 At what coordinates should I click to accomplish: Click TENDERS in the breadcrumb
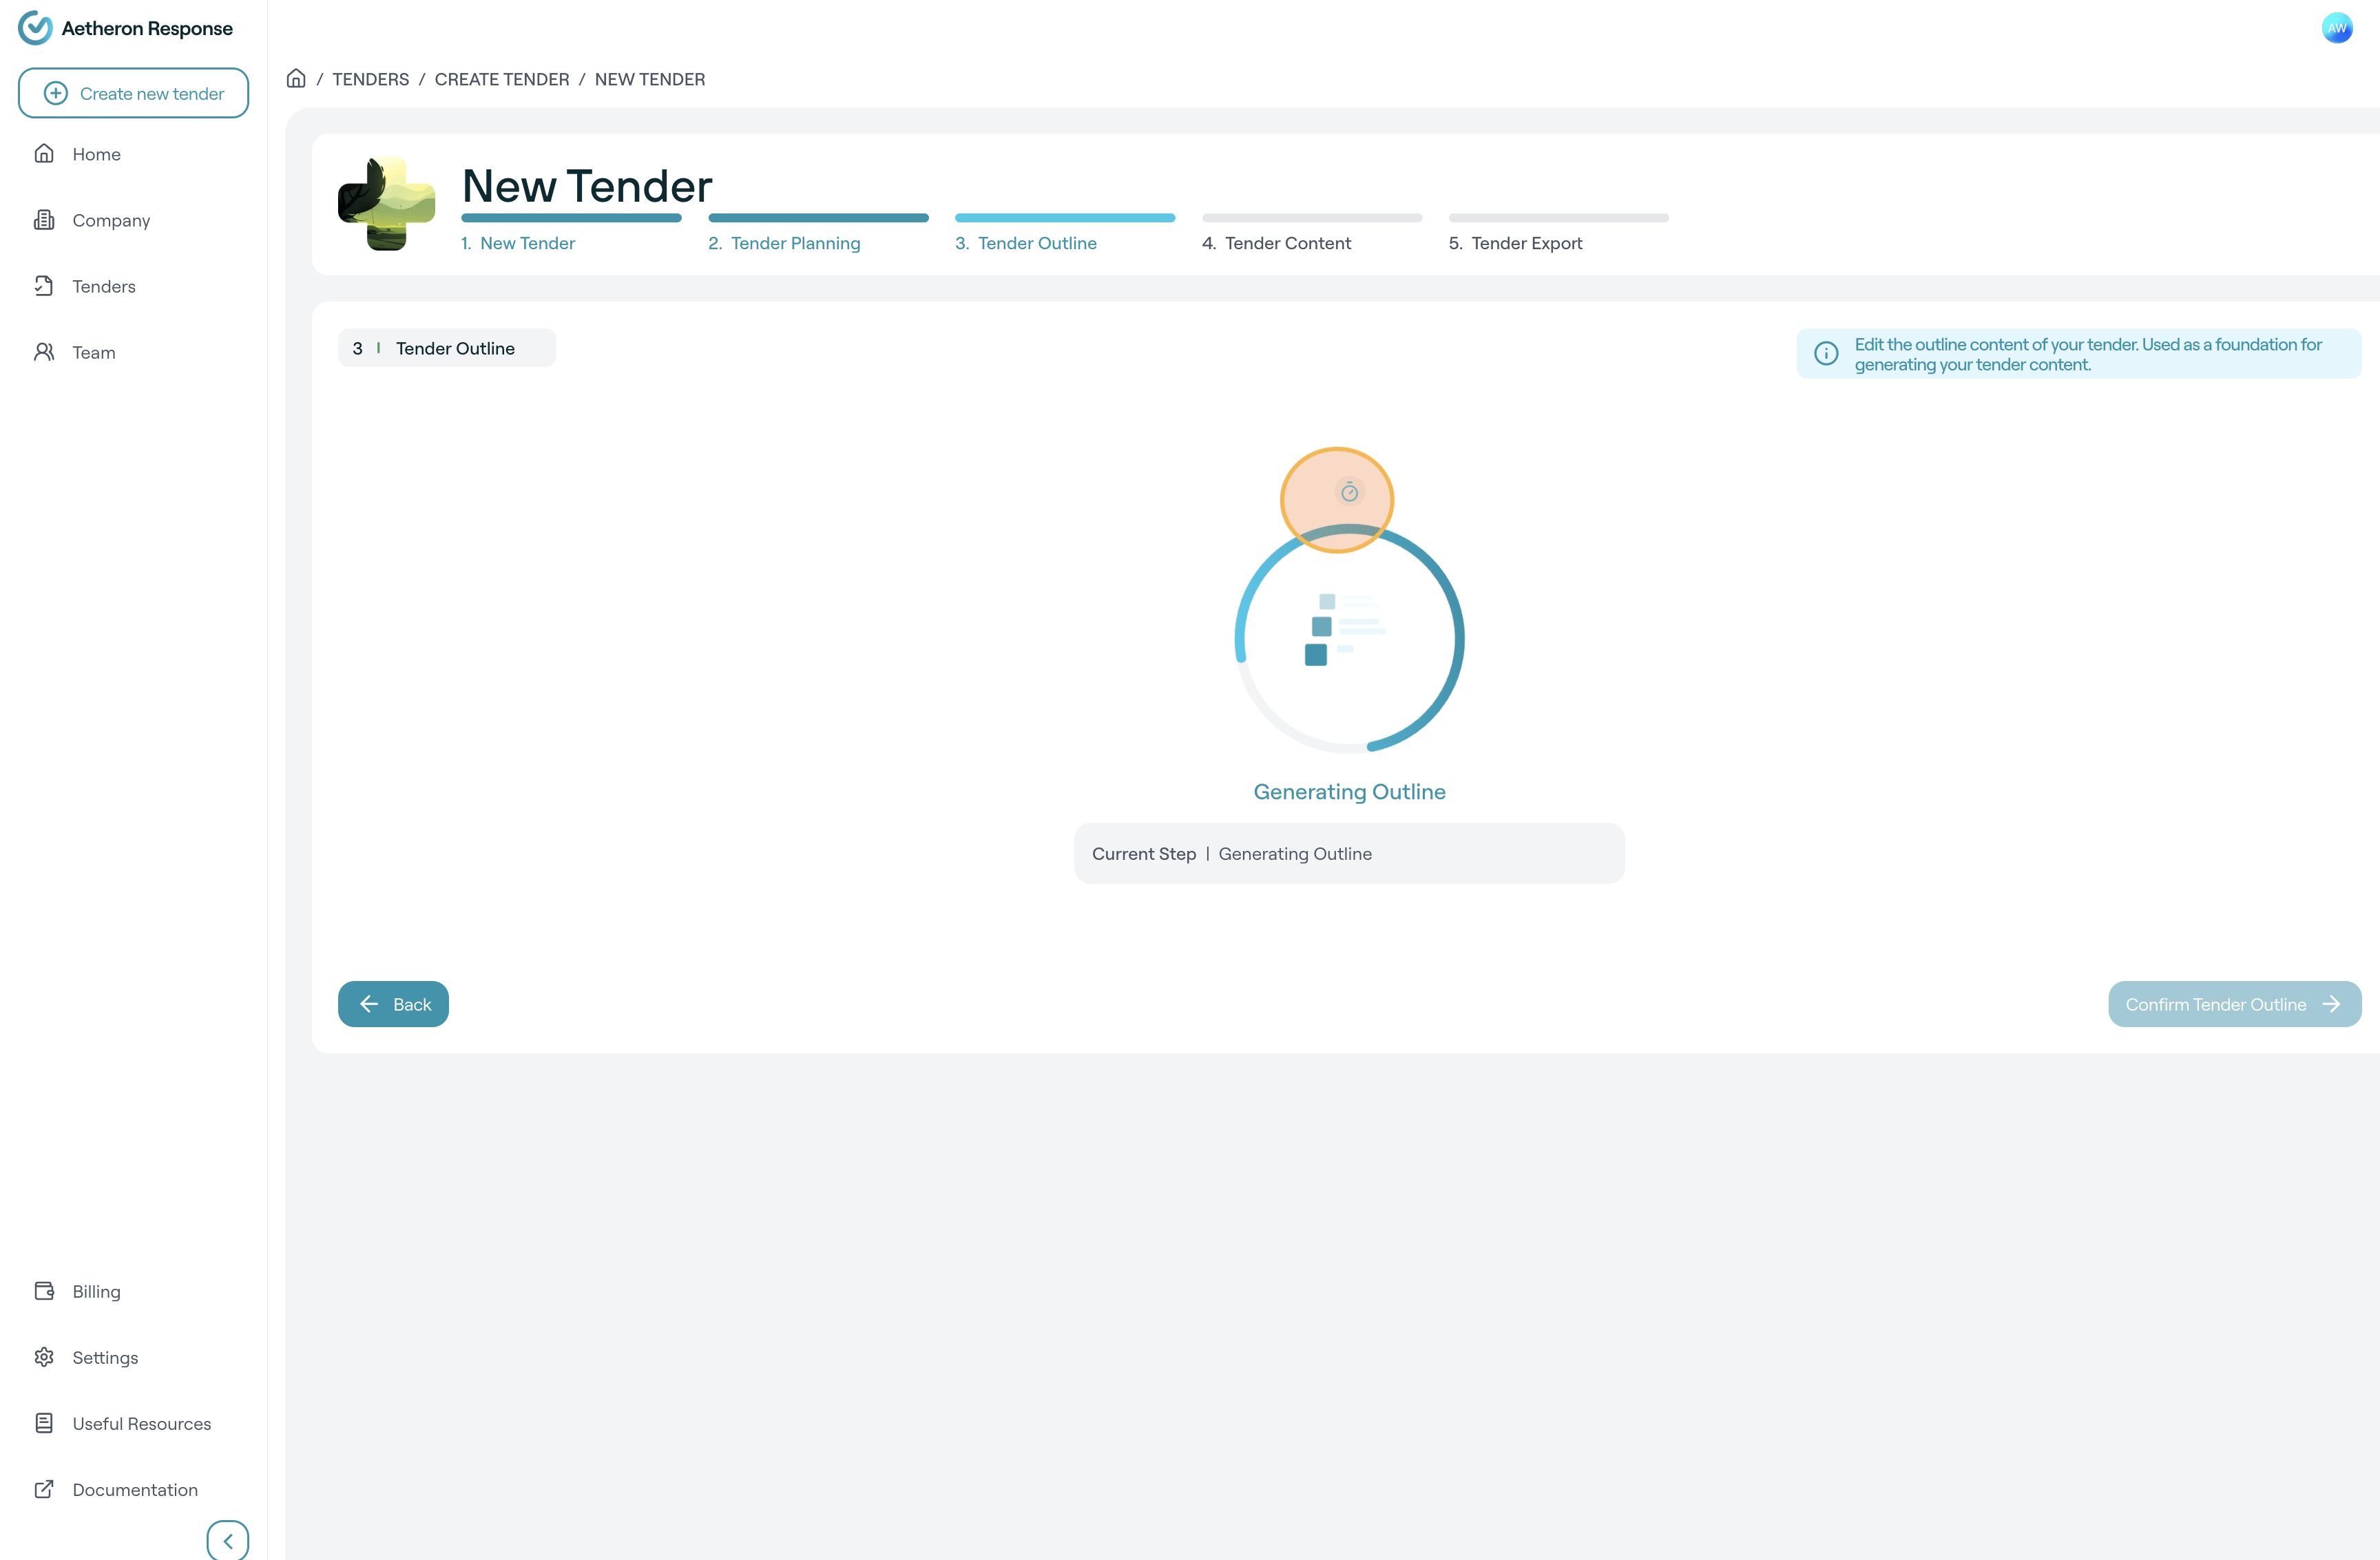point(370,79)
